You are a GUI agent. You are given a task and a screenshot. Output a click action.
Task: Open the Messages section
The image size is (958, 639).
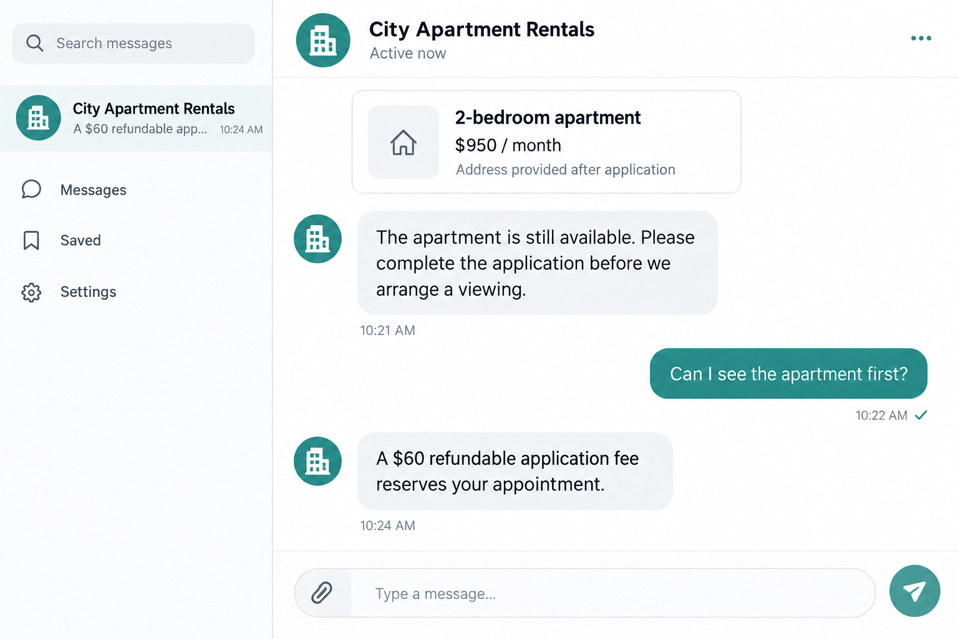94,190
